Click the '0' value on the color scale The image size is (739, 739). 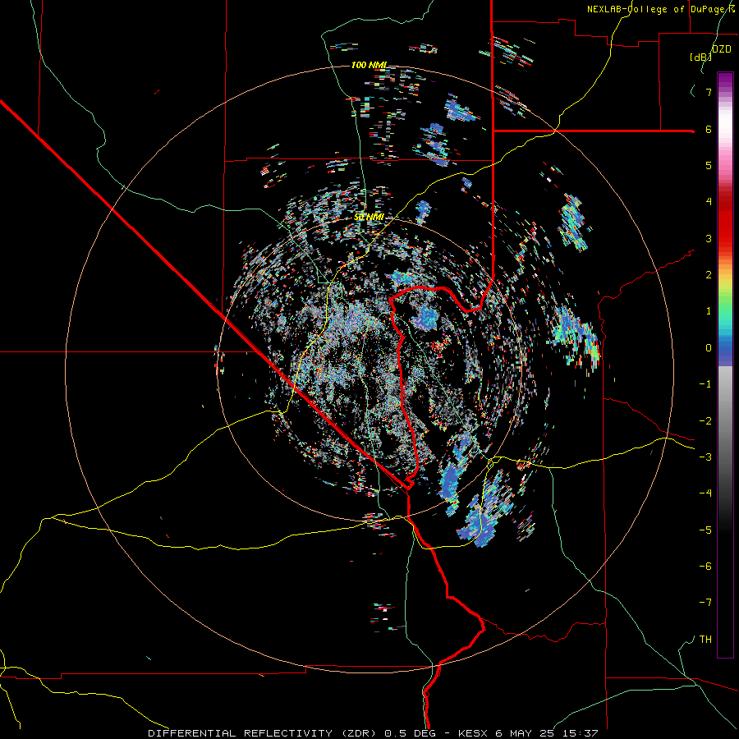point(709,348)
